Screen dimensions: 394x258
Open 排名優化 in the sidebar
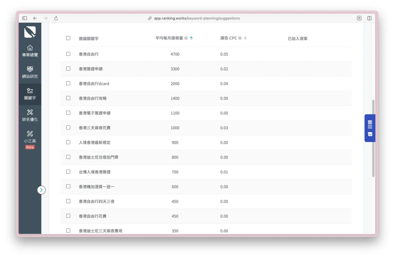coord(30,116)
